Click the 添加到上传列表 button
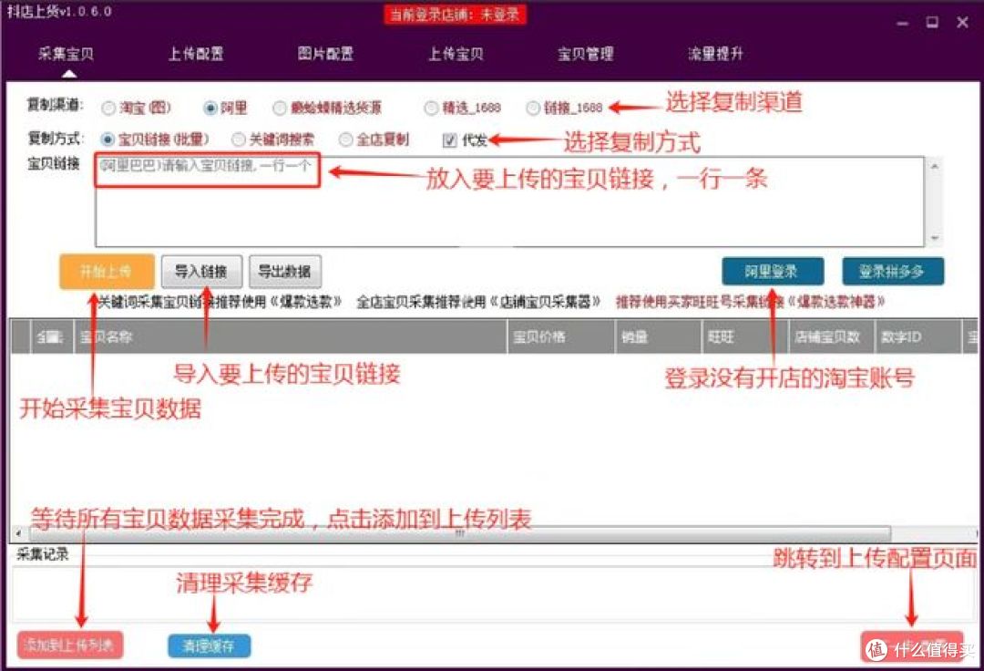 [x=69, y=645]
